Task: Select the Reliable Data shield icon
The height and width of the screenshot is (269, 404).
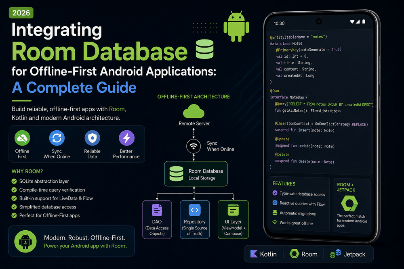Action: 92,138
